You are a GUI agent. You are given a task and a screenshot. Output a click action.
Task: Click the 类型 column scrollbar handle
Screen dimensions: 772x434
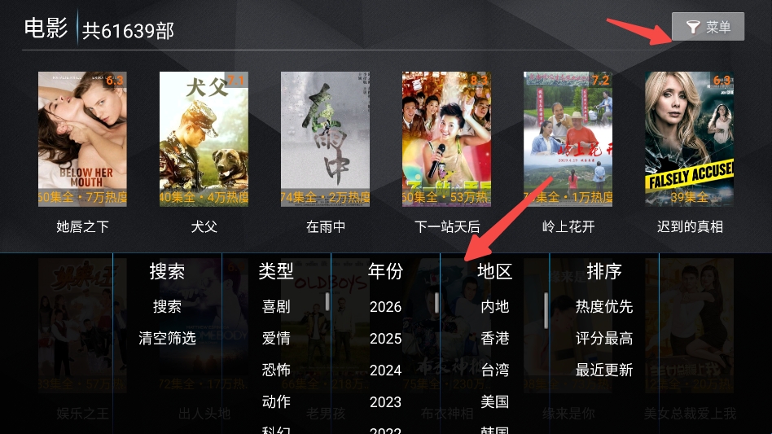[x=327, y=301]
